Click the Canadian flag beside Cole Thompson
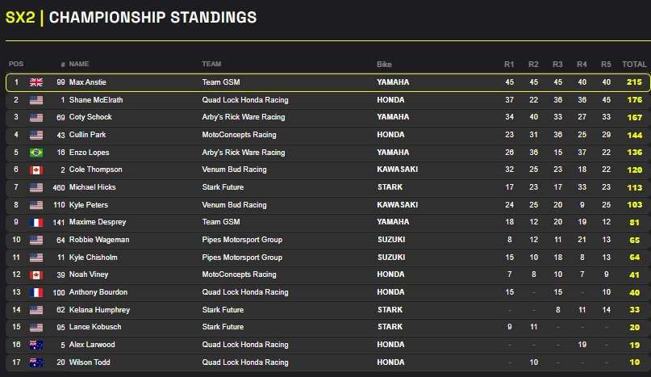The height and width of the screenshot is (377, 651). (36, 170)
